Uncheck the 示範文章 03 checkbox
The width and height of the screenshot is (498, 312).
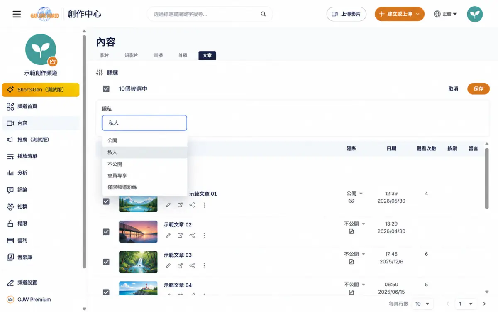(106, 262)
